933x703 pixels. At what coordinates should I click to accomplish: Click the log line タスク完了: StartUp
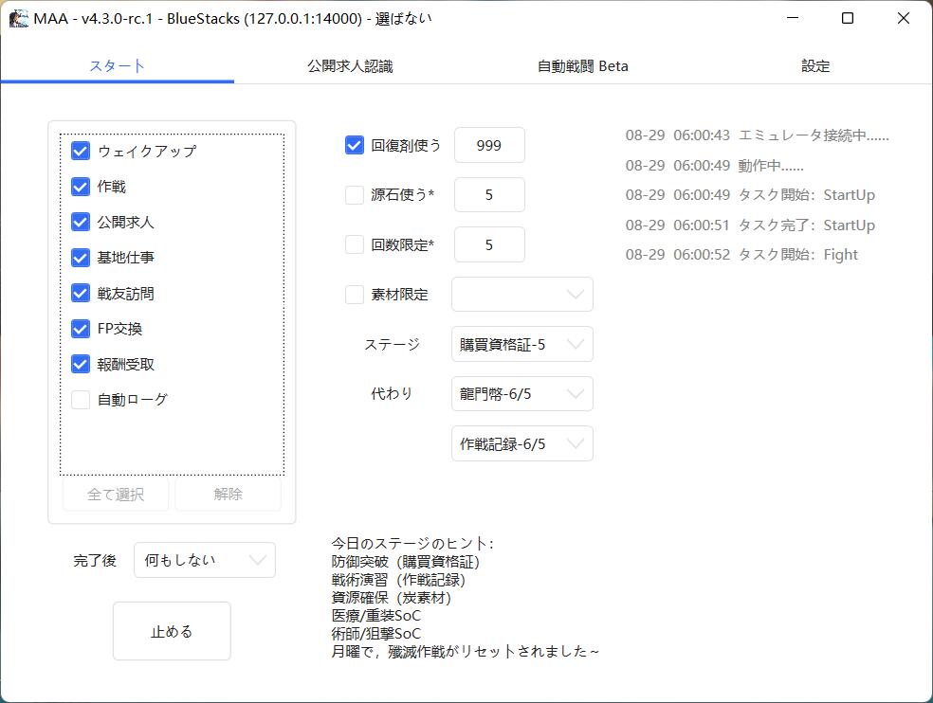[750, 225]
